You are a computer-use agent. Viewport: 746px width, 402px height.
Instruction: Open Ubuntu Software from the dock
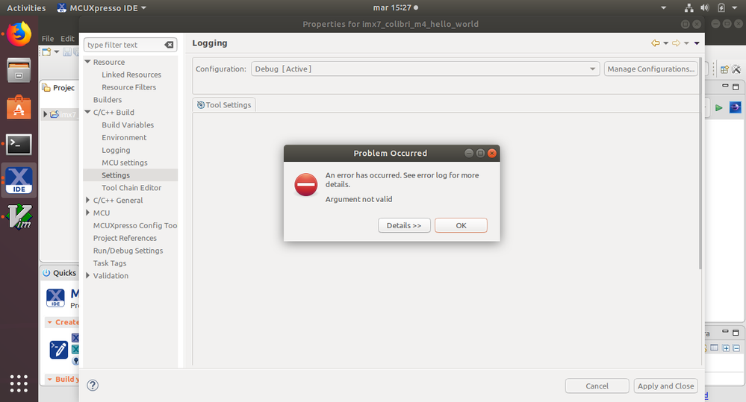(x=19, y=107)
